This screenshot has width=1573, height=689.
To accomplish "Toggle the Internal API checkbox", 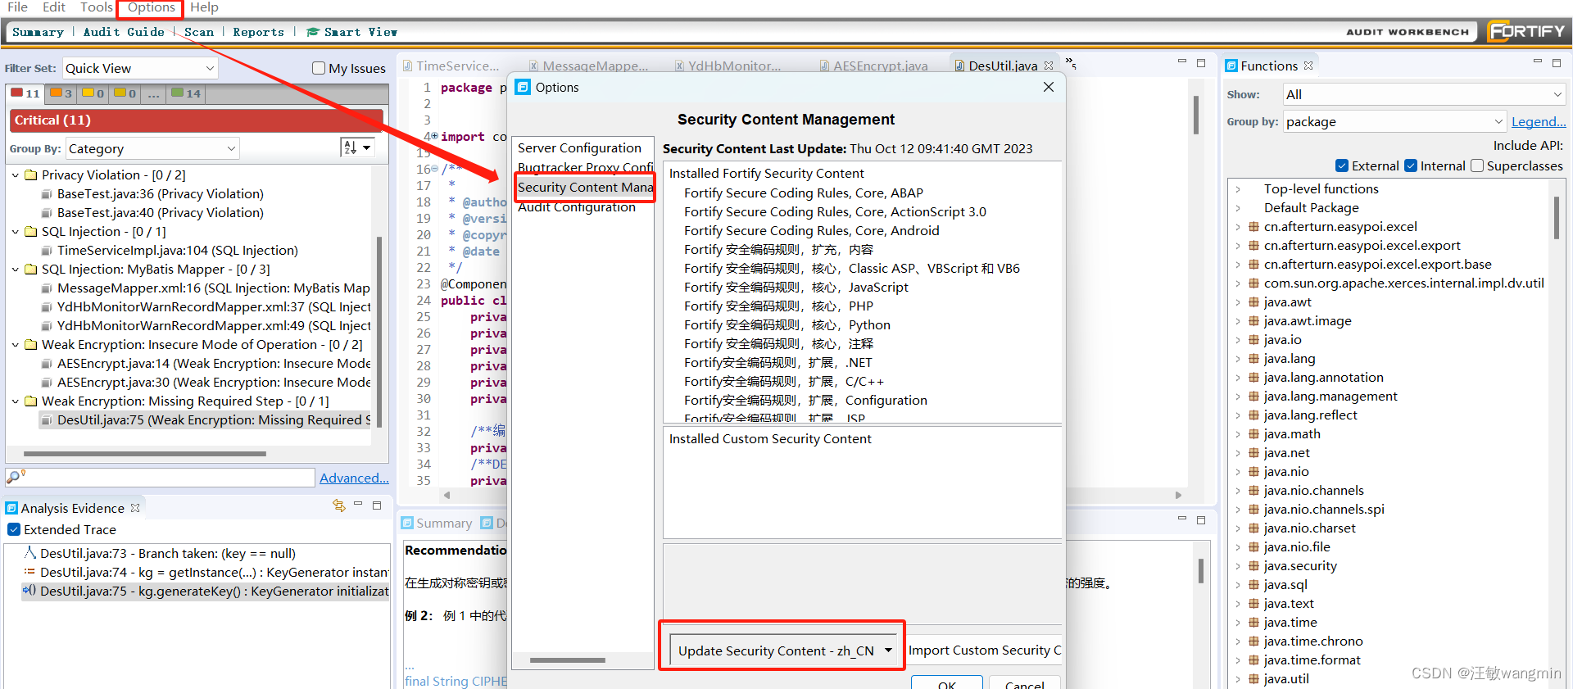I will point(1411,165).
